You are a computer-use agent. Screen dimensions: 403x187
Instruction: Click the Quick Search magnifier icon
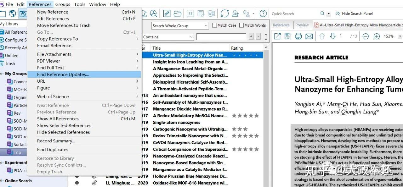click(322, 14)
